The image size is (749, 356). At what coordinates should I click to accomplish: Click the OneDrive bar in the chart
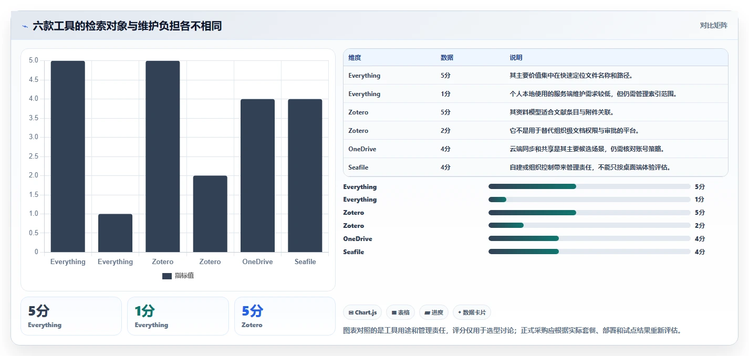257,175
